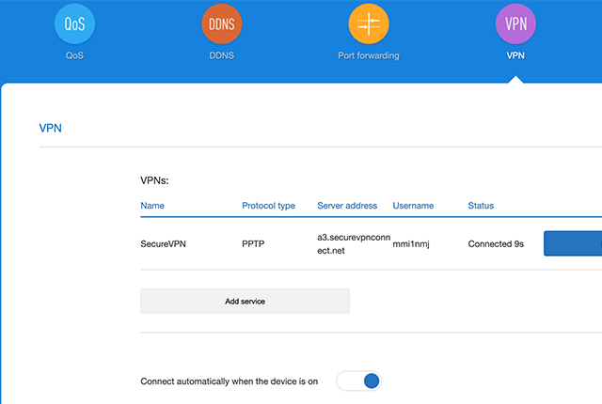Switch to the QoS text tab

[x=74, y=55]
